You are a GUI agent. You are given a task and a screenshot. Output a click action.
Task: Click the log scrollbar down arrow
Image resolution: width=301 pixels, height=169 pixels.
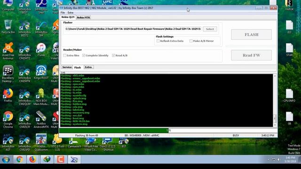275,125
